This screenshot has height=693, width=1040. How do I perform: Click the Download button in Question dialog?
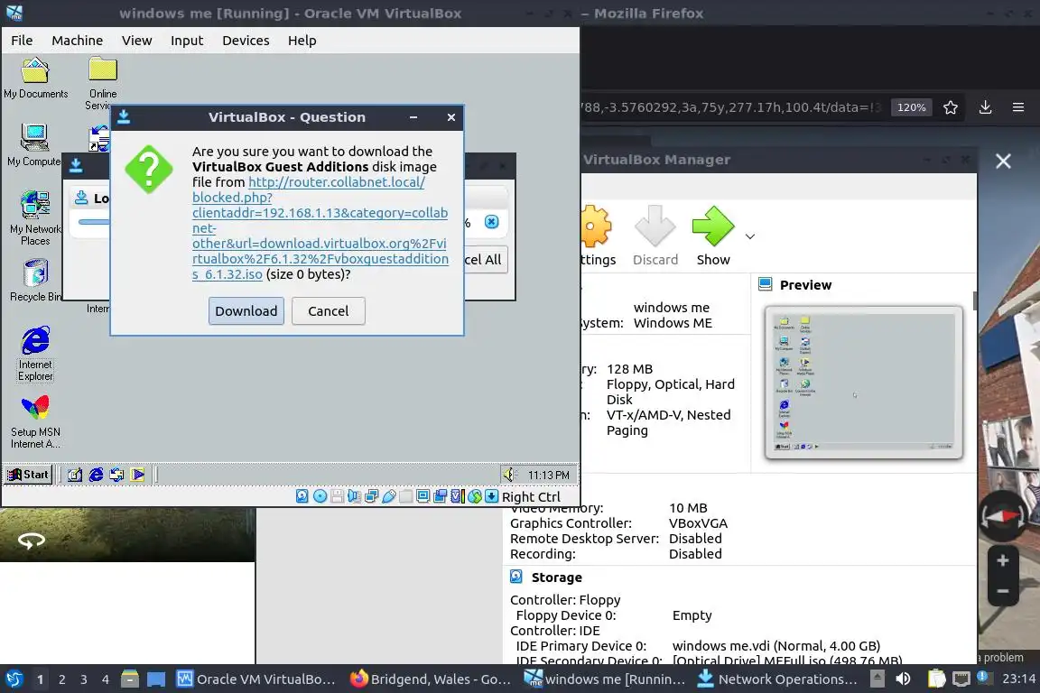click(246, 311)
